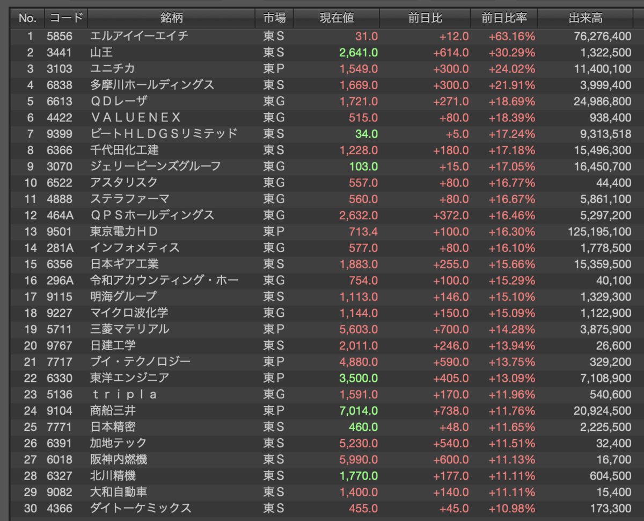Image resolution: width=644 pixels, height=521 pixels.
Task: Click the change rate +63.16%
Action: (x=512, y=37)
